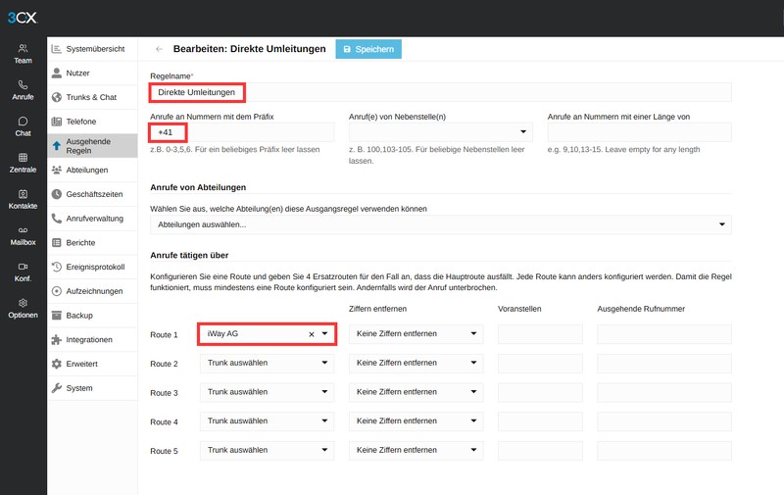The height and width of the screenshot is (495, 784).
Task: Click Route 4 Ausgehende Rufnummer field
Action: coord(664,421)
